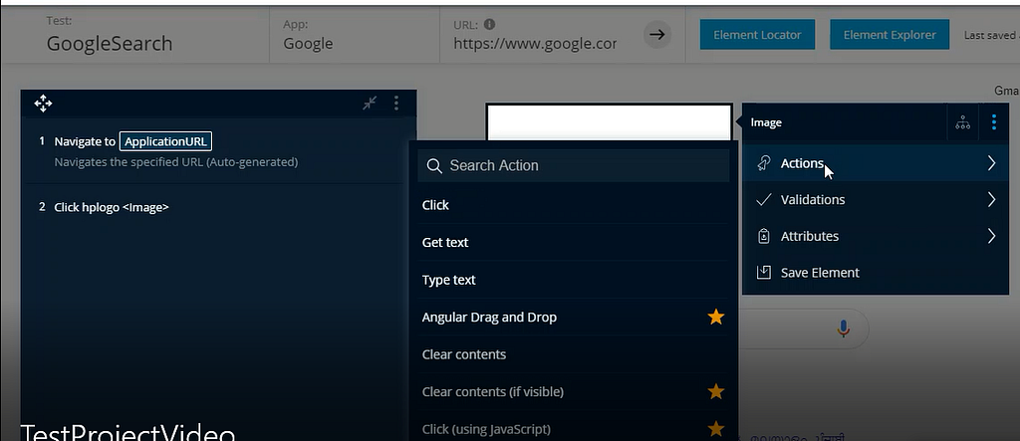Choose Save Element
The width and height of the screenshot is (1020, 441).
pos(876,273)
